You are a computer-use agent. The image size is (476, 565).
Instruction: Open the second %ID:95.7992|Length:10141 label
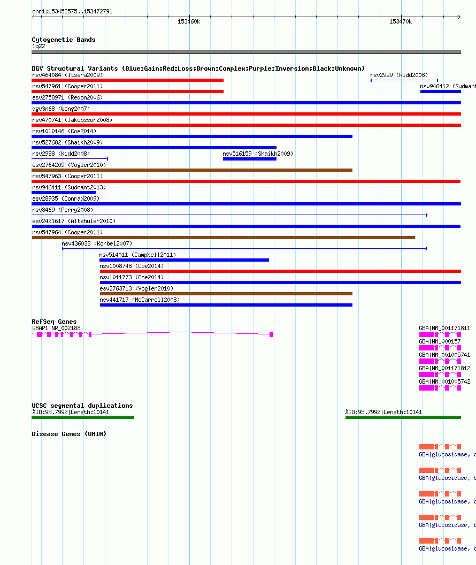383,412
